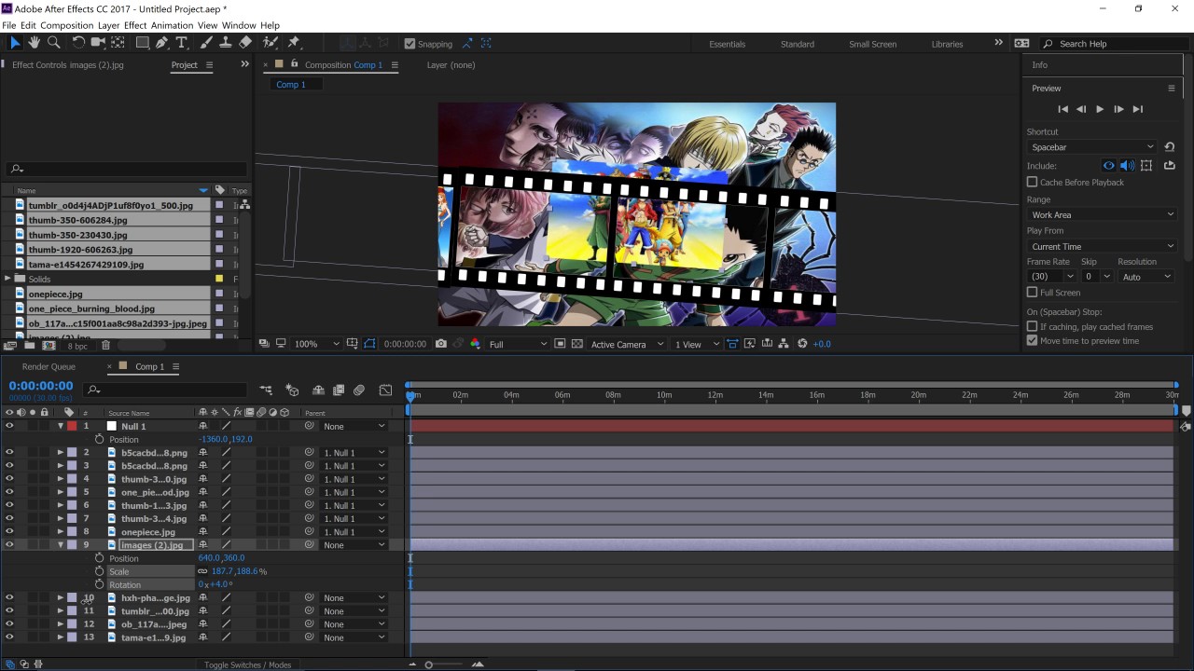Enable Full Screen preview checkbox
The width and height of the screenshot is (1194, 671).
click(1032, 293)
